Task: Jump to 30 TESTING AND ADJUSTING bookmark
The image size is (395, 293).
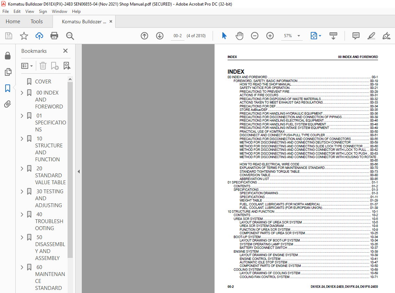Action: click(x=49, y=198)
